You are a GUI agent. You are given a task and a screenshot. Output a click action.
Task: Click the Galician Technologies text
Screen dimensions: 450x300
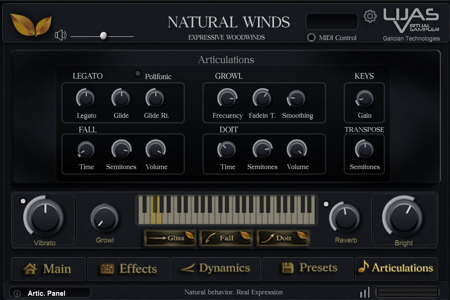coord(411,38)
